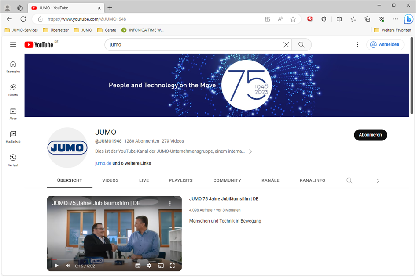This screenshot has height=277, width=416.
Task: Mute the video with the speaker icon
Action: coord(68,266)
